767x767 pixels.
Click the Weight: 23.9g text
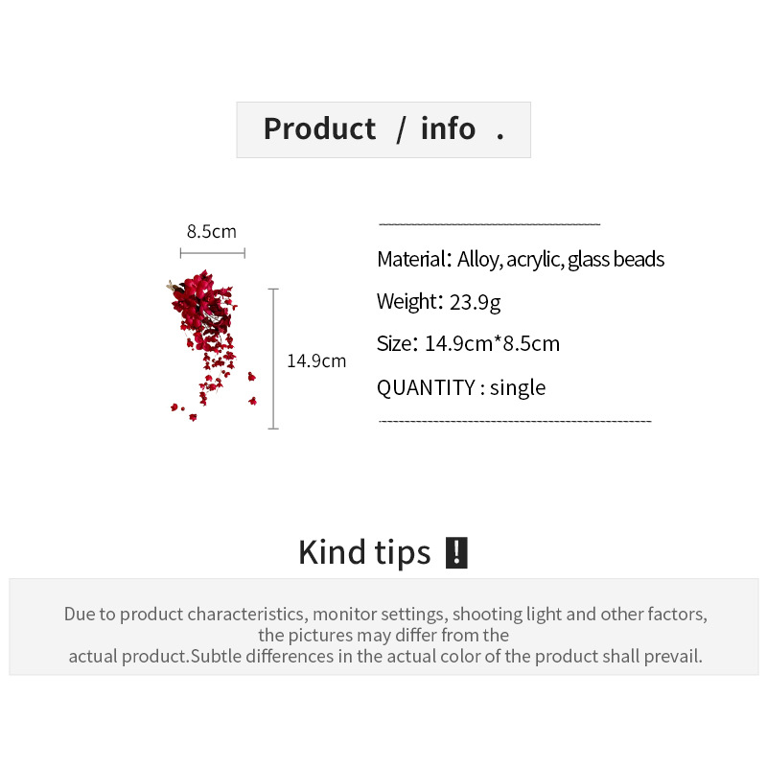point(438,302)
